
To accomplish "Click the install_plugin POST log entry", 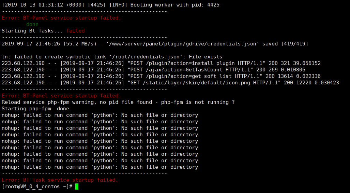I will (161, 63).
